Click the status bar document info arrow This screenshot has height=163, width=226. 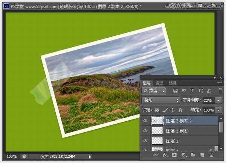pos(90,156)
